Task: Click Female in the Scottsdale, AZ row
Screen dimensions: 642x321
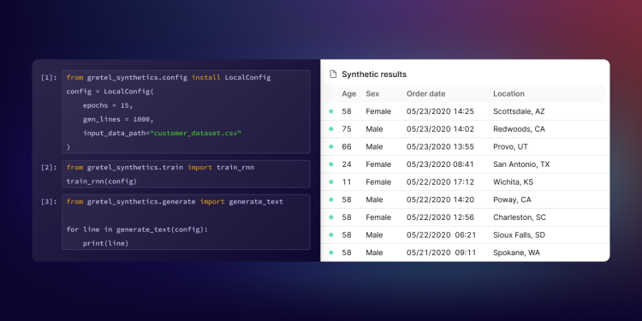Action: (x=378, y=111)
